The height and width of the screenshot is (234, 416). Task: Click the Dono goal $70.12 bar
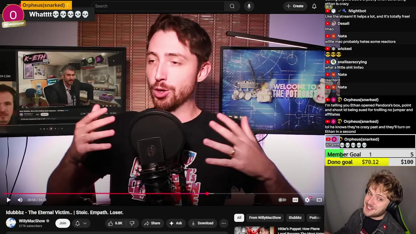pos(370,162)
